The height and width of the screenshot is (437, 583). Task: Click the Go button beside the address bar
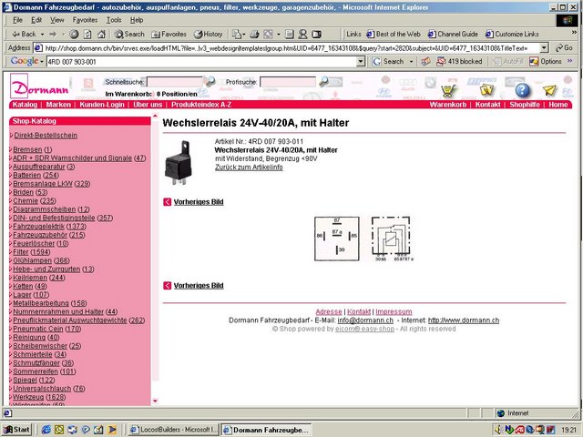pos(564,48)
